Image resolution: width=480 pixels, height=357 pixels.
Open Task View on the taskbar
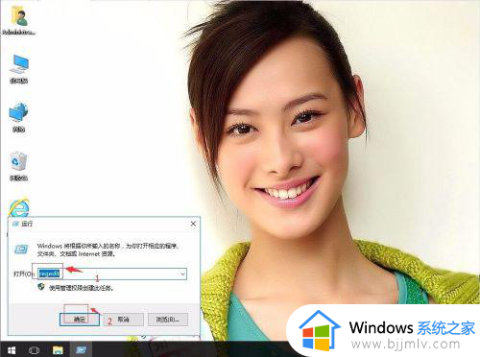click(x=34, y=350)
